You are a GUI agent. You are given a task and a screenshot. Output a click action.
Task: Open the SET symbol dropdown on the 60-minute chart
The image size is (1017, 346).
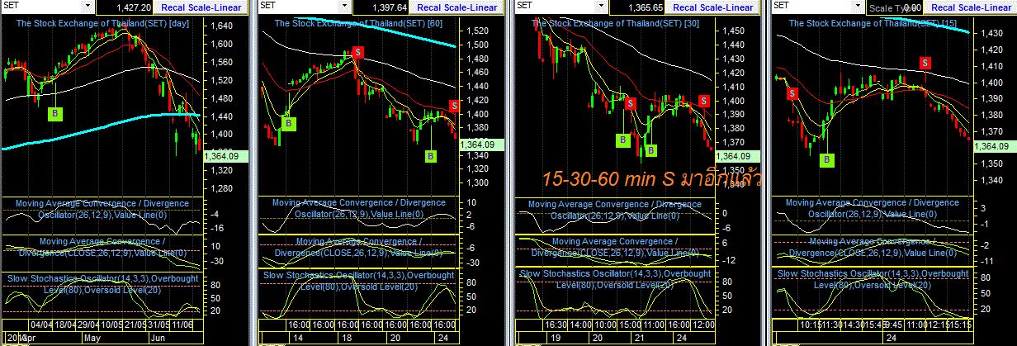[344, 7]
